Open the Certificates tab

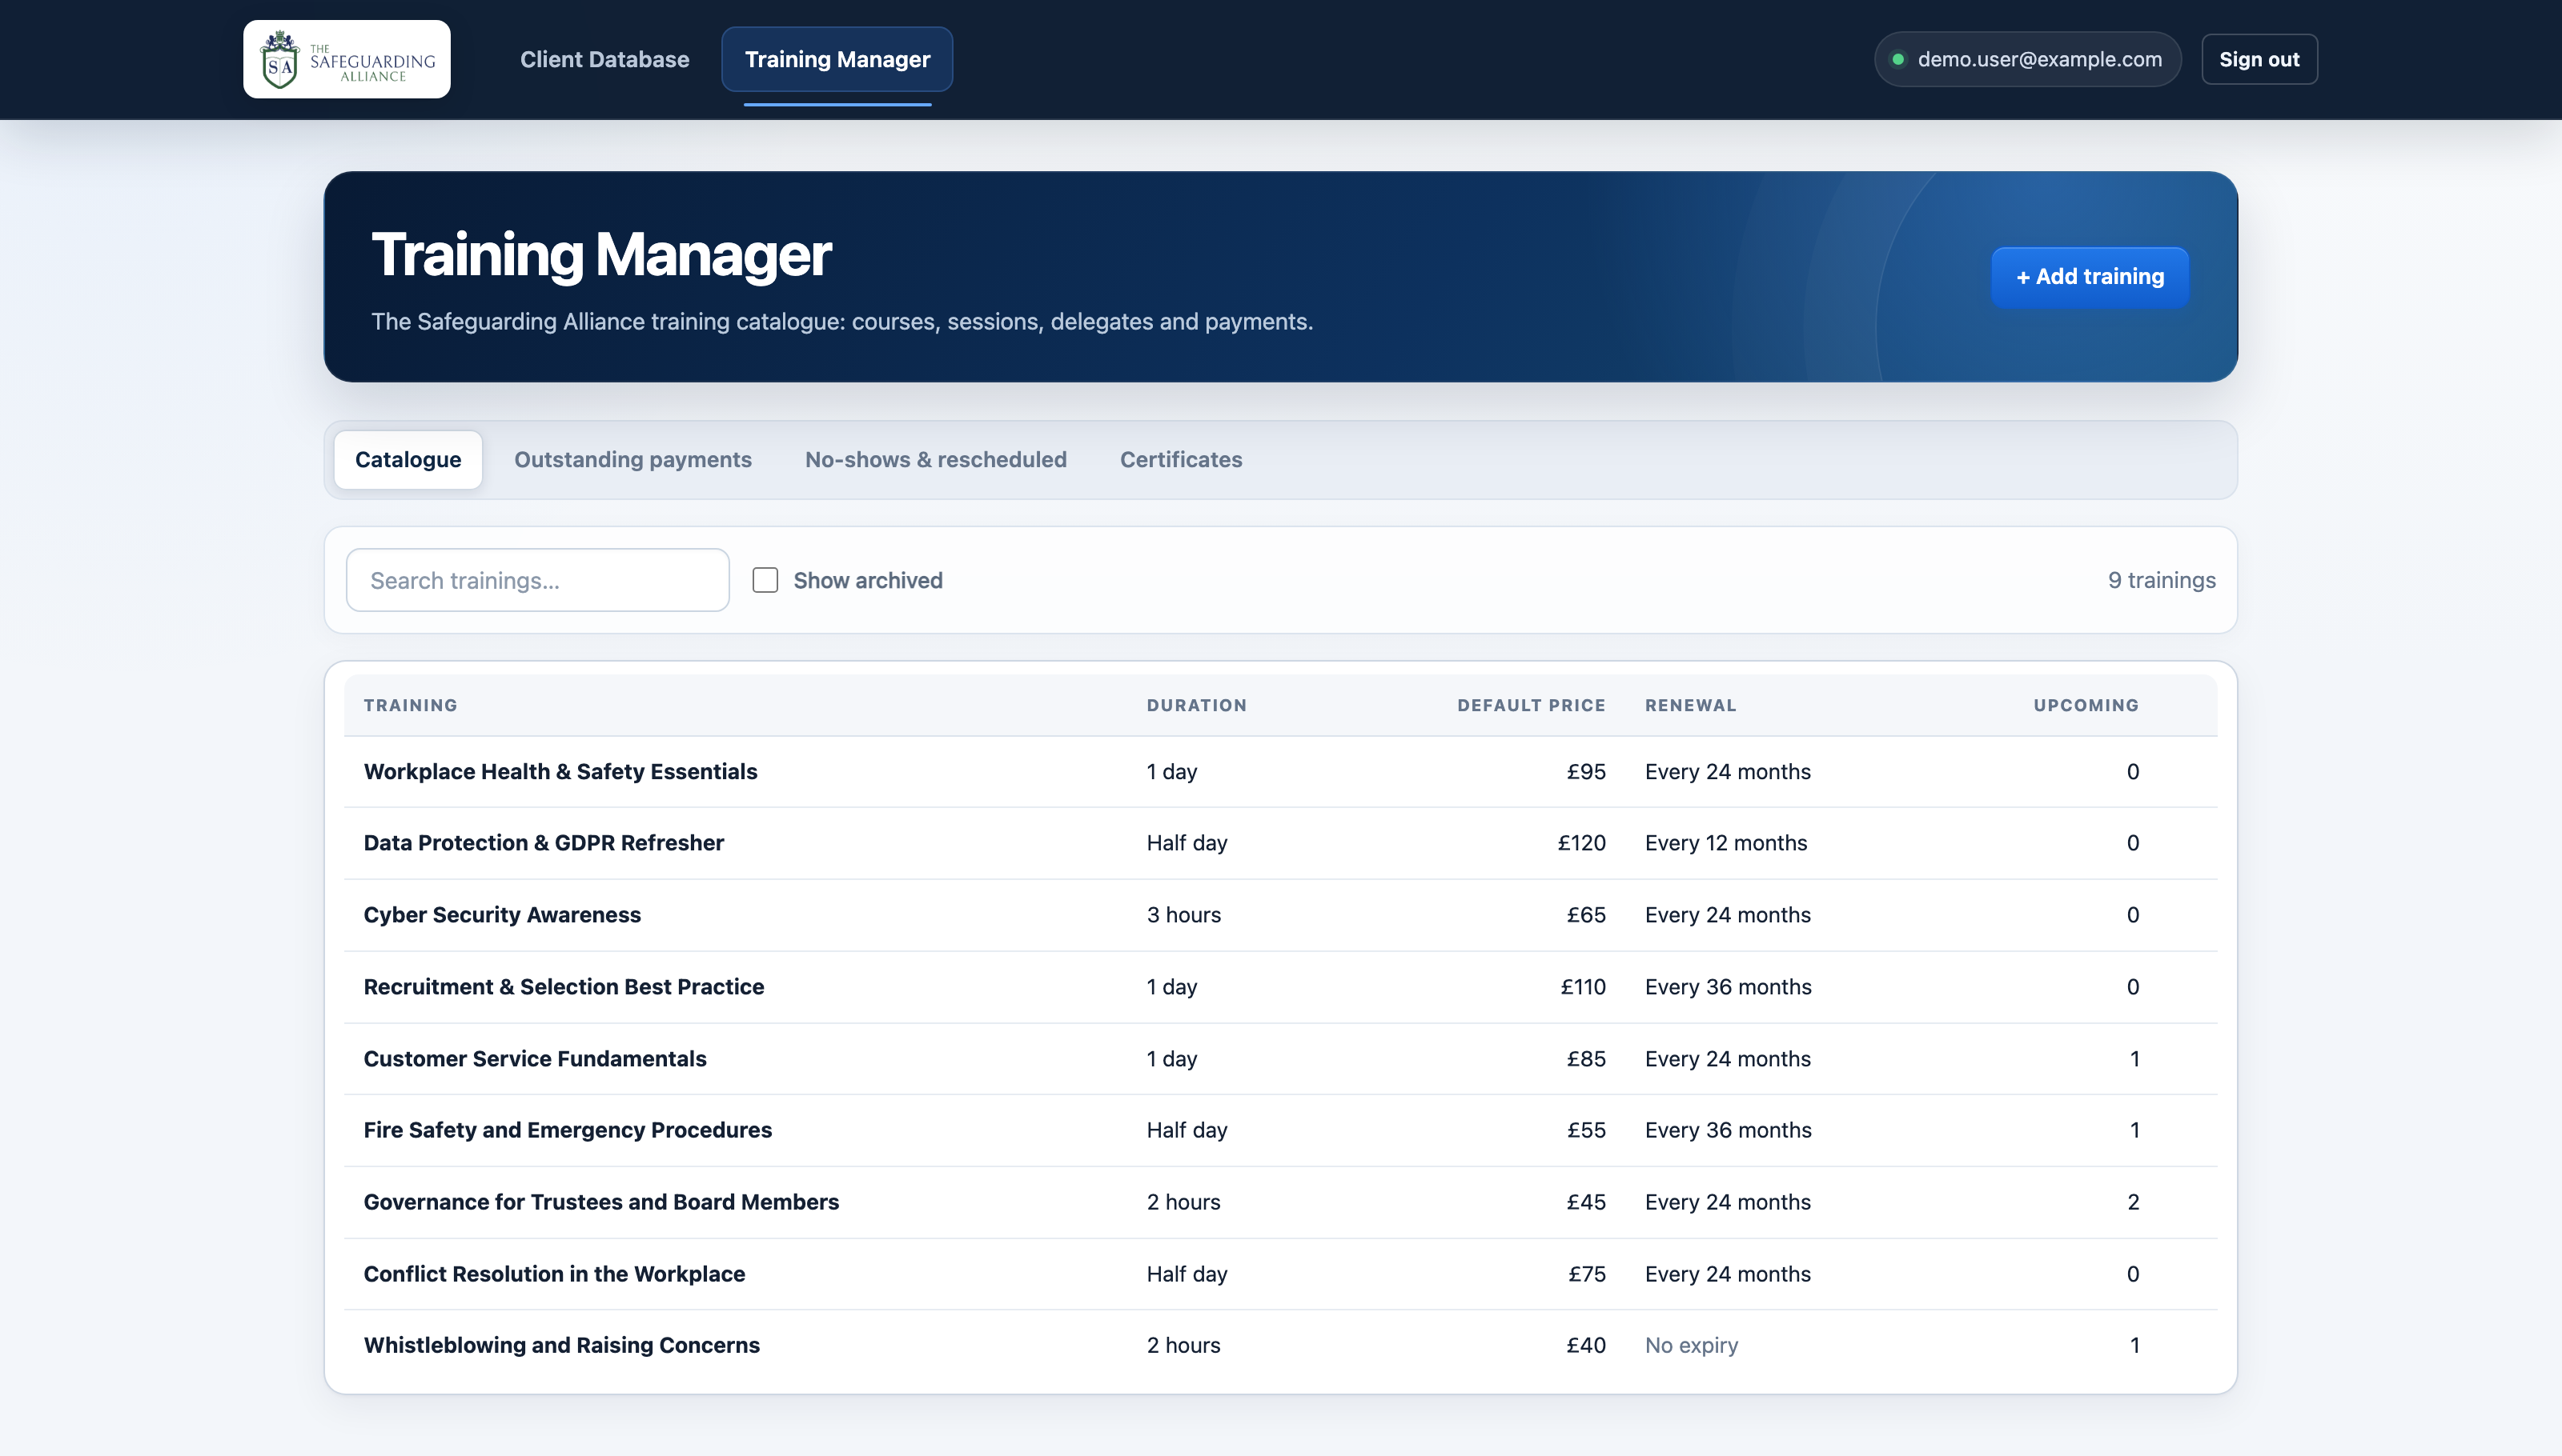click(x=1181, y=460)
